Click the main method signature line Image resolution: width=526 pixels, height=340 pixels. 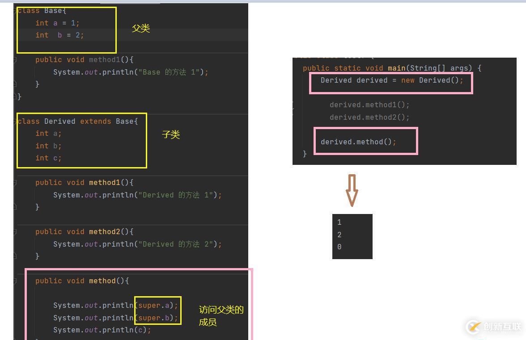tap(392, 68)
